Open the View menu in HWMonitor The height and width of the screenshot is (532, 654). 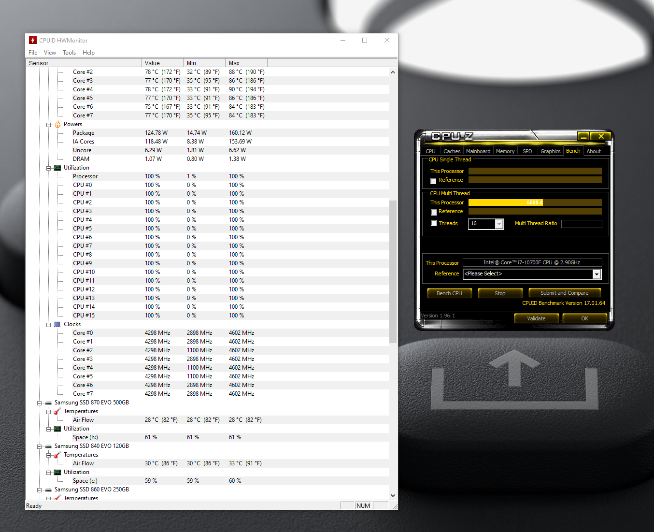tap(50, 53)
